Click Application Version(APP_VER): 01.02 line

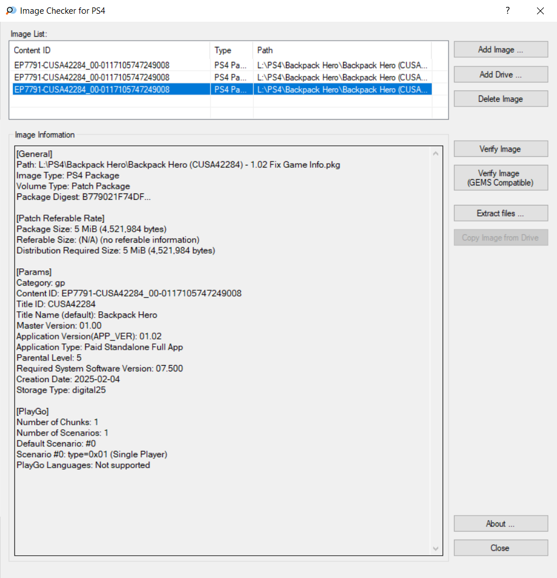pos(89,336)
